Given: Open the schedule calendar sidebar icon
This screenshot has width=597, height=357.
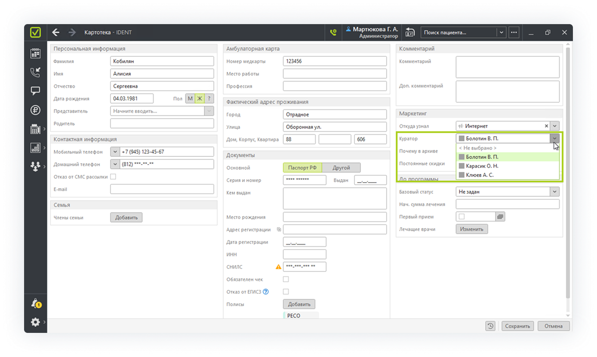Looking at the screenshot, I should (35, 53).
